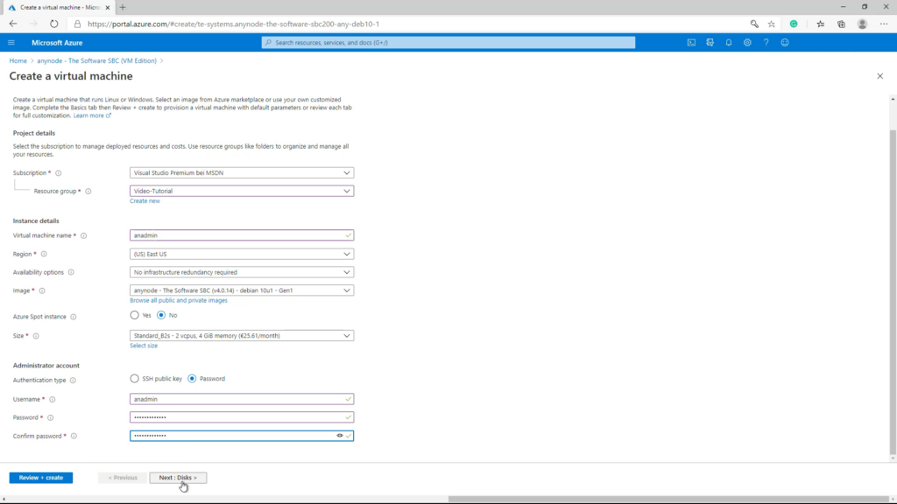
Task: Click the info icon next to Password
Action: pos(50,417)
